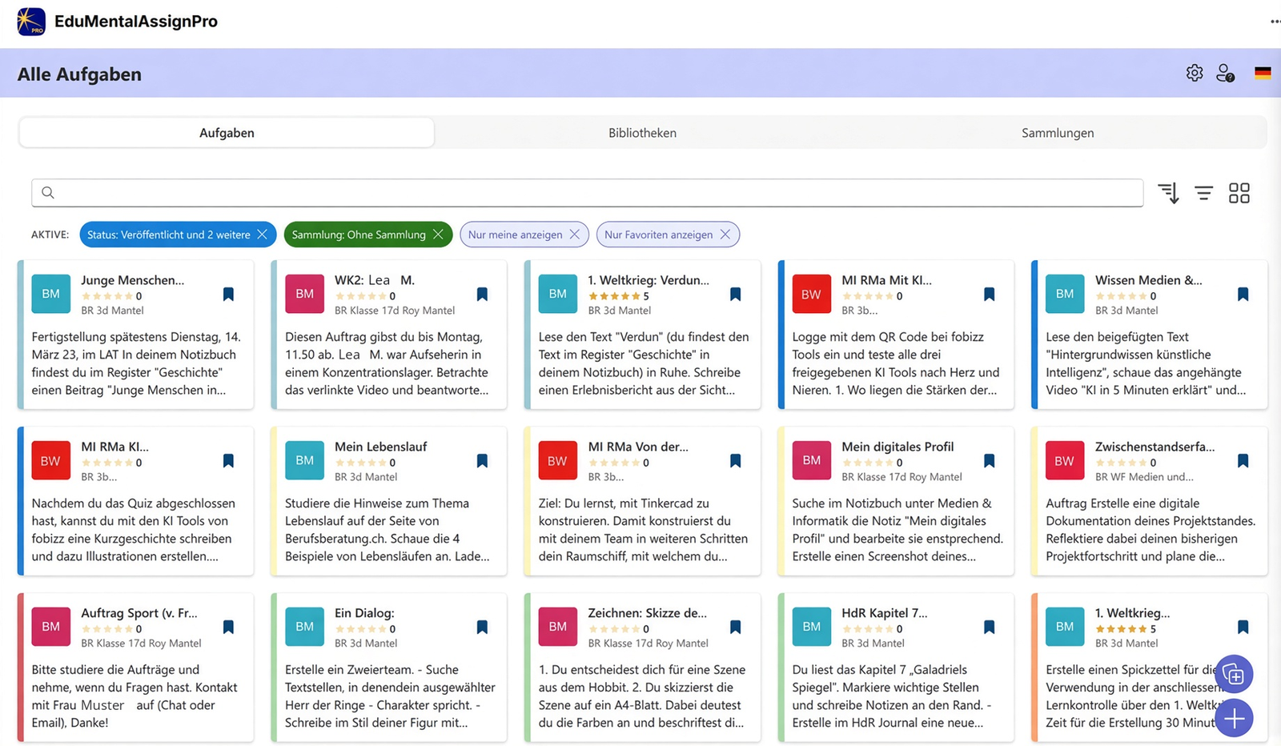Remove the Nur Favoriten anzeigen chip

click(725, 235)
